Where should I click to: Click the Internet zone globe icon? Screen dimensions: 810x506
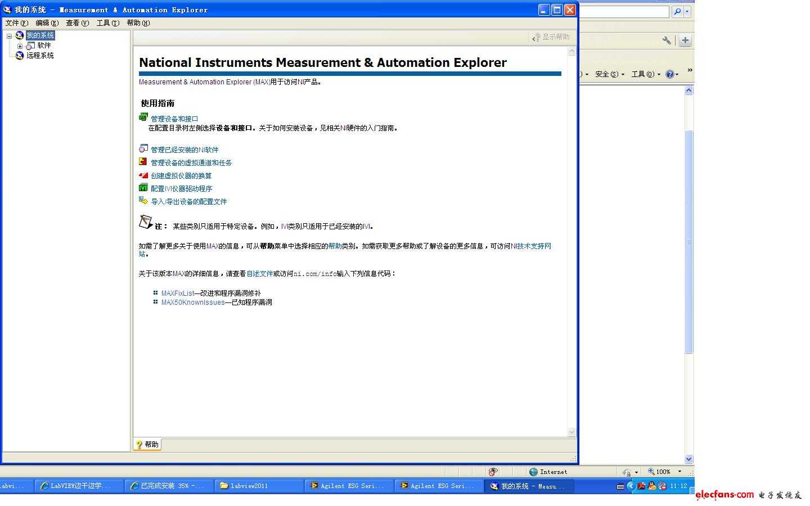pos(533,472)
